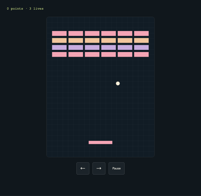Click first orange brick in second row
Viewport: 201px width, 196px height.
point(59,41)
